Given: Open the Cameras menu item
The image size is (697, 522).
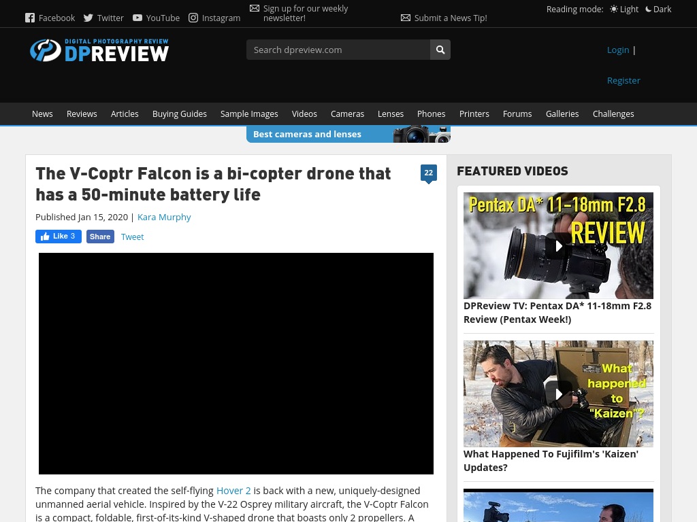Looking at the screenshot, I should point(347,114).
